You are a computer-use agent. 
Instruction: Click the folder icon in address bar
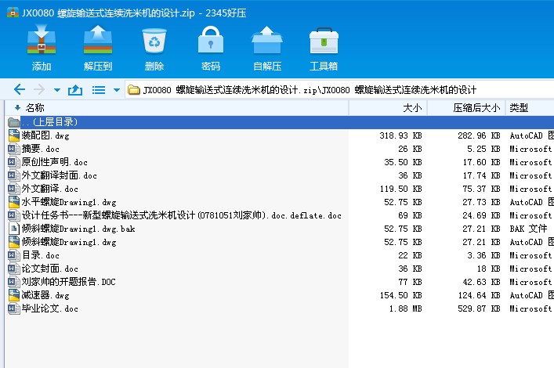pyautogui.click(x=134, y=90)
